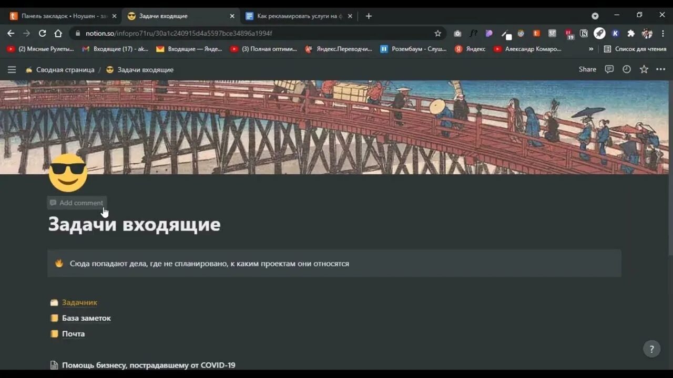Click the camera screenshot extension icon
This screenshot has height=378, width=673.
tap(457, 33)
